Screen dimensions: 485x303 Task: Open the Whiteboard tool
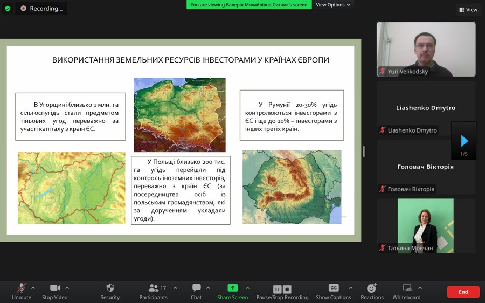[406, 288]
